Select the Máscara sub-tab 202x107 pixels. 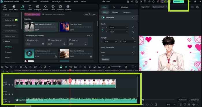pyautogui.click(x=115, y=12)
